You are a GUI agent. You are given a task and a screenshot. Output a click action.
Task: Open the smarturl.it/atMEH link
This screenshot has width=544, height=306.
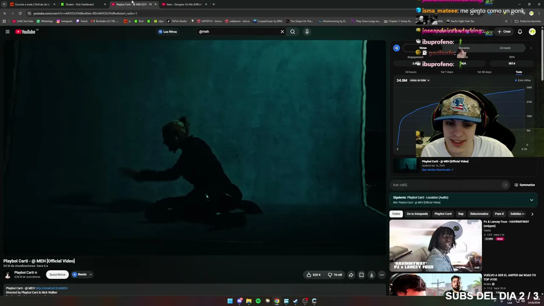click(51, 288)
